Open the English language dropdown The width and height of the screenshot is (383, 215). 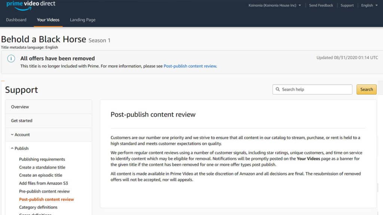click(369, 5)
